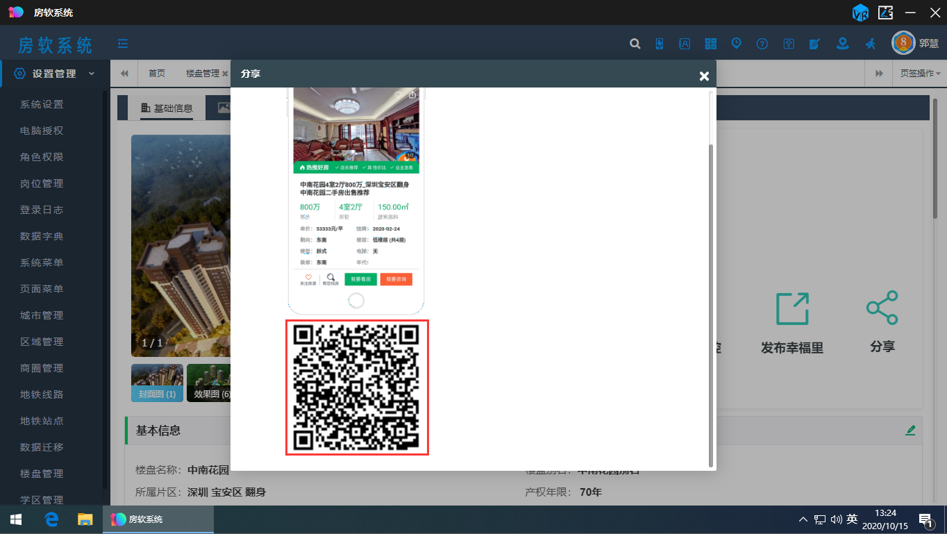Toggle the sidebar collapse hamburger icon
Screen dimensions: 947x534
[123, 44]
